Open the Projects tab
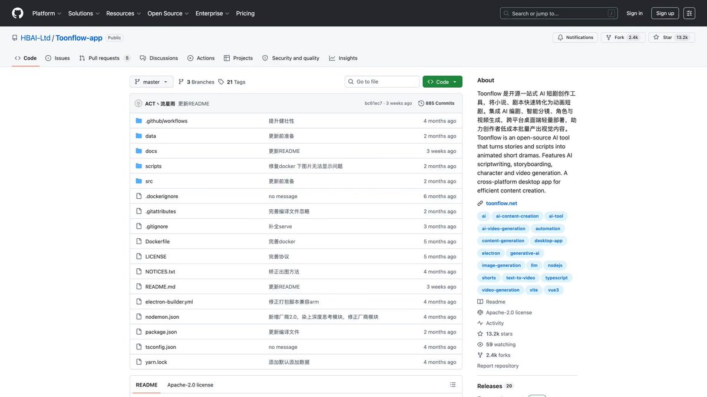Viewport: 707px width, 397px height. pos(238,58)
